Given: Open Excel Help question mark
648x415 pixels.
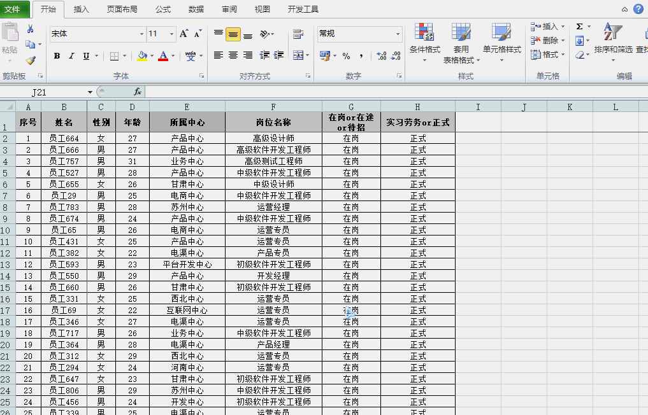Looking at the screenshot, I should pos(638,9).
